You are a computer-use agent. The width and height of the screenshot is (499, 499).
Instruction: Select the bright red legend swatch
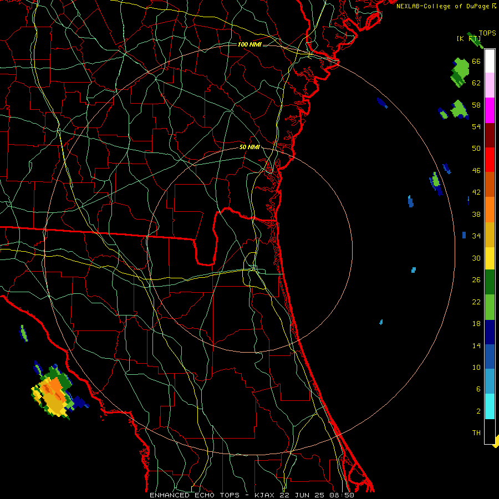(490, 160)
